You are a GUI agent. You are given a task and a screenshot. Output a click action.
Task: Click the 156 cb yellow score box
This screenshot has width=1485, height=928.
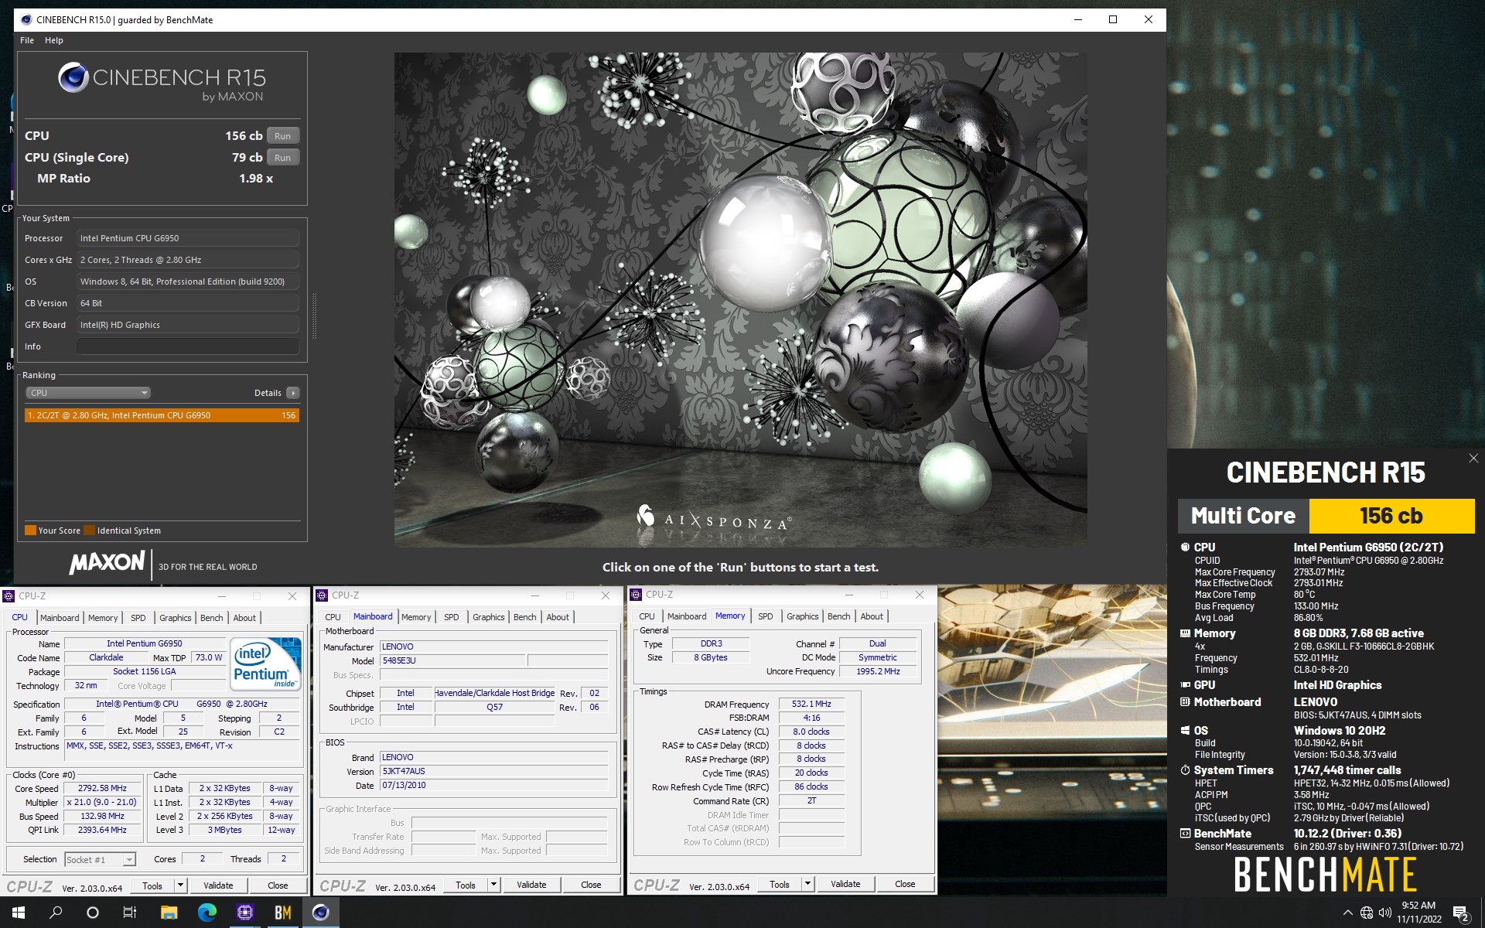click(1391, 516)
